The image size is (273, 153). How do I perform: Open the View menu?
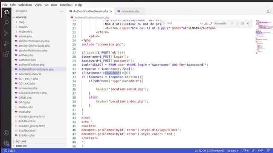click(38, 5)
